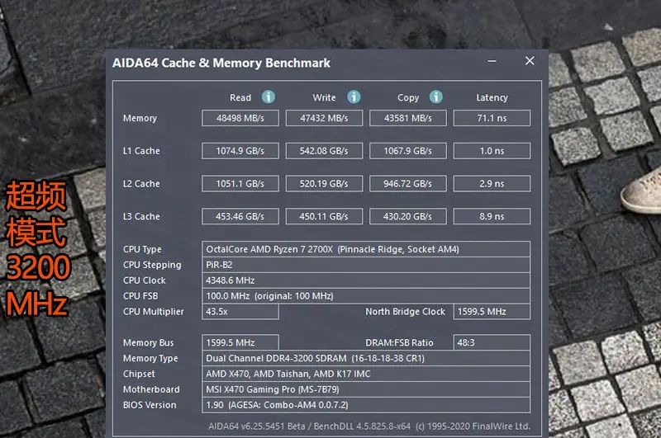Click the AIDA64 Cache & Memory Benchmark title
661x438 pixels.
point(221,64)
